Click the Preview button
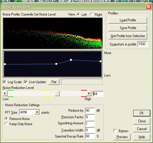The height and width of the screenshot is (143, 153). pyautogui.click(x=122, y=137)
